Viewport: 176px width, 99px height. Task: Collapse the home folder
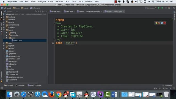(4, 30)
